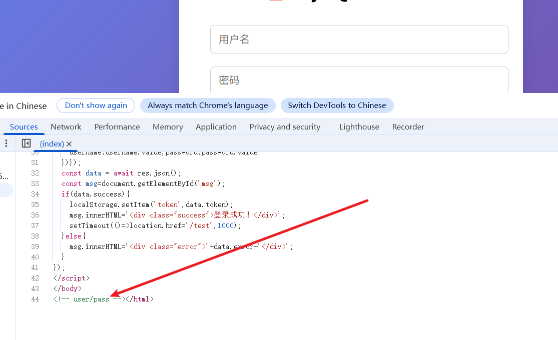Screen dimensions: 558x340
Task: Click the Don't show again button
Action: click(x=96, y=105)
